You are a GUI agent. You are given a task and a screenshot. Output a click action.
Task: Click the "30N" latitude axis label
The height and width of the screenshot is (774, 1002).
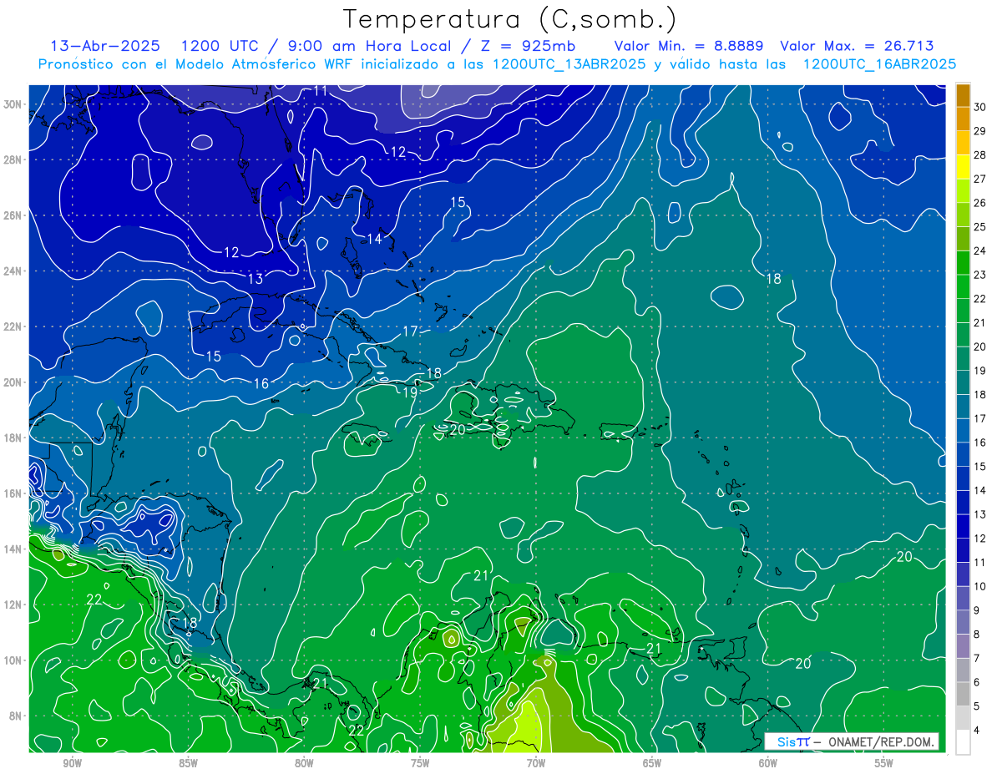pyautogui.click(x=13, y=104)
